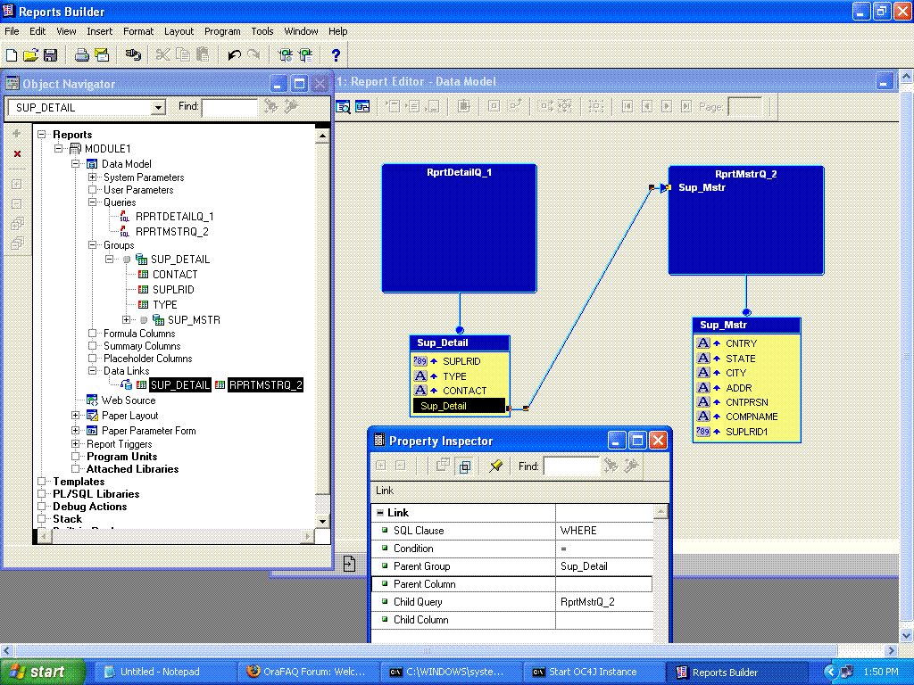
Task: Click the Object Navigator Find field
Action: tap(229, 108)
